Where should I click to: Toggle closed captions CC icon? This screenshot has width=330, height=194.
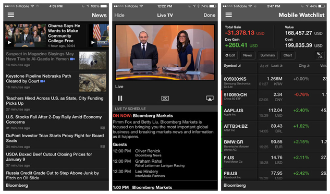[x=165, y=99]
